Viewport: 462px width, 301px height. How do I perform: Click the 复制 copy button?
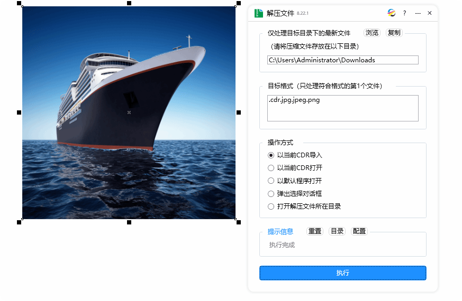394,33
